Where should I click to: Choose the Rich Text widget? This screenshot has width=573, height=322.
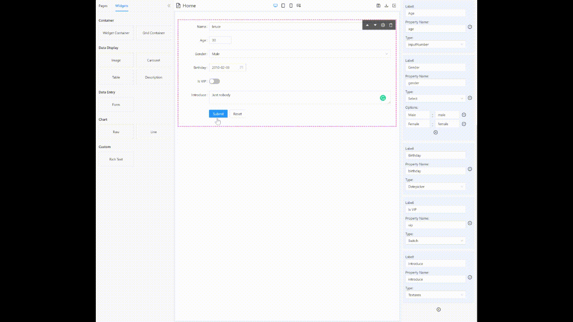pyautogui.click(x=116, y=159)
